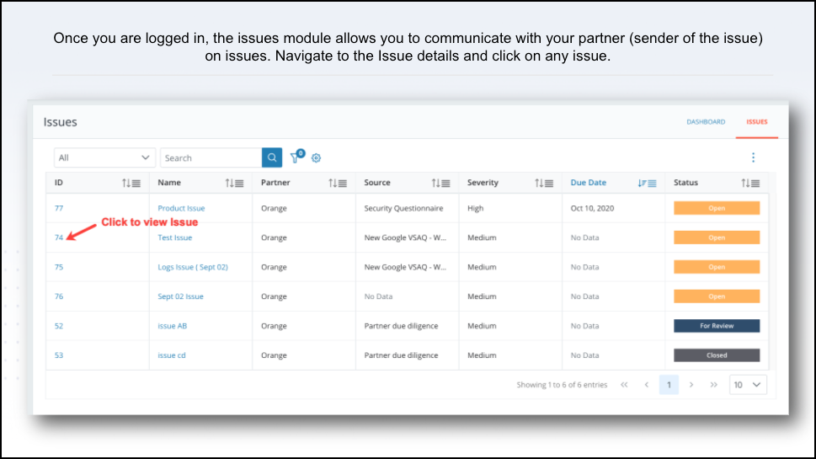
Task: Open issue ID 74 link
Action: coord(59,238)
